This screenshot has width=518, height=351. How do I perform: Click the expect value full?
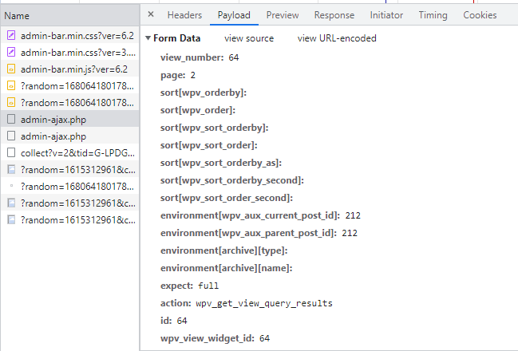[208, 286]
